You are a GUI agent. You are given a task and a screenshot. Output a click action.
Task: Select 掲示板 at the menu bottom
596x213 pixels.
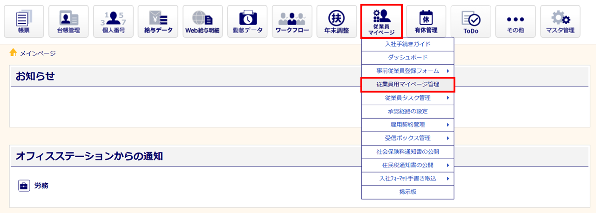(x=408, y=192)
